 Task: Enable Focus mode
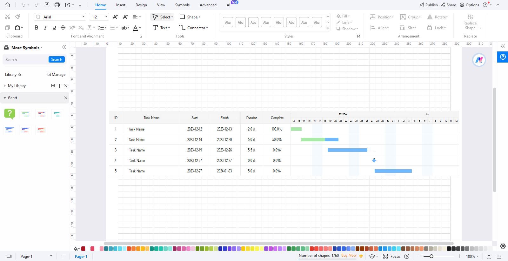(392, 256)
